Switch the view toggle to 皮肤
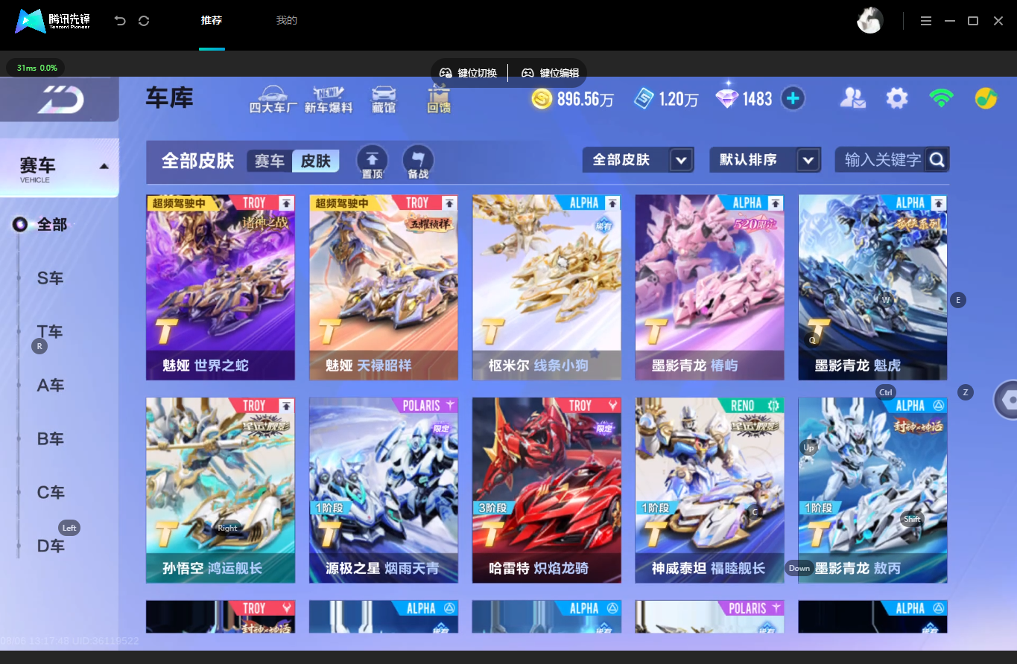 pyautogui.click(x=315, y=161)
